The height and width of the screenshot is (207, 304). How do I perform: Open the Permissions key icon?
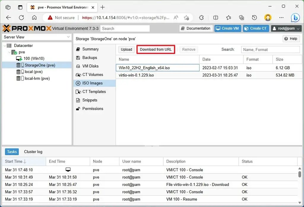79,109
